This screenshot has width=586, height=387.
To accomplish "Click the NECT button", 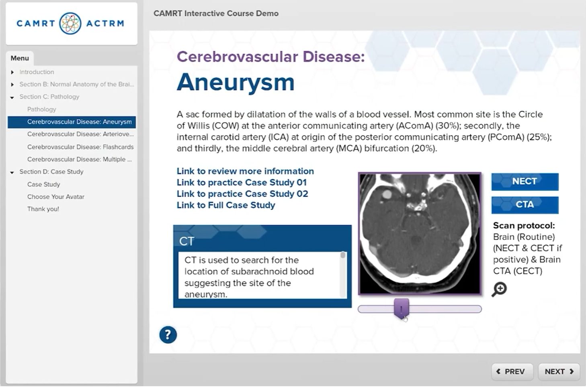I will coord(525,181).
